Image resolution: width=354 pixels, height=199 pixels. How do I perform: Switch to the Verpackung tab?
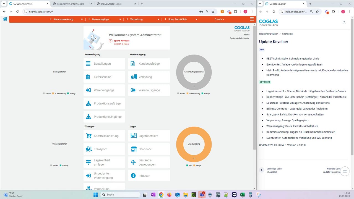[136, 19]
